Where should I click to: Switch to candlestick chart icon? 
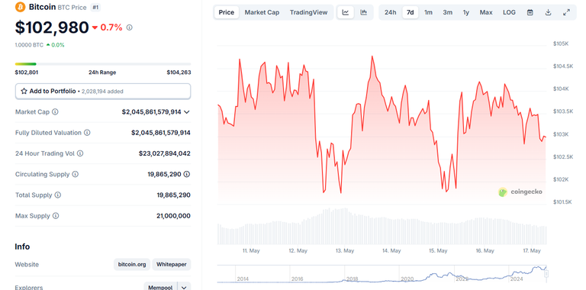(364, 12)
